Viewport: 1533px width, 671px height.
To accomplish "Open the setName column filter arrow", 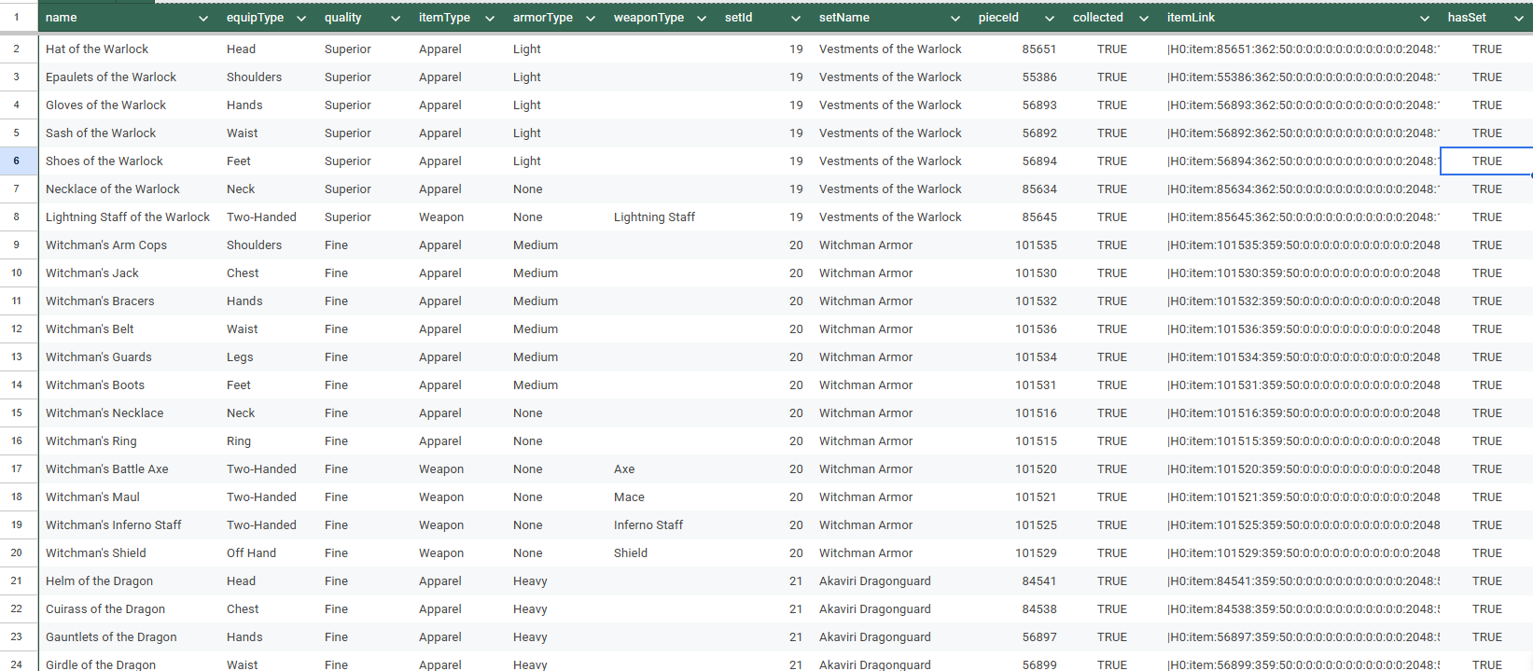I will click(x=955, y=19).
